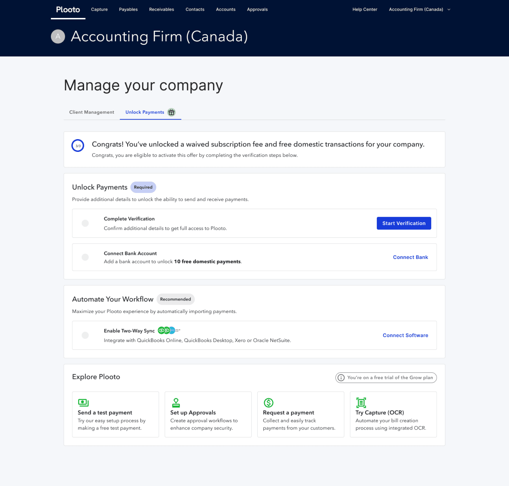Click the Plooto logo

[x=68, y=10]
